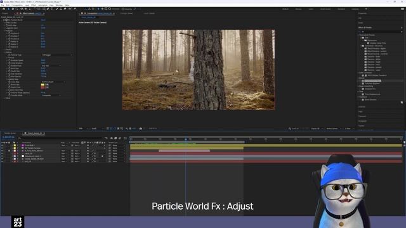This screenshot has width=406, height=228.
Task: Click the Displacement Map effect icon
Action: click(x=363, y=81)
